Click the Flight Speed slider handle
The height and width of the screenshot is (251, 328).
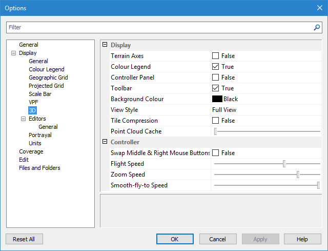[284, 164]
